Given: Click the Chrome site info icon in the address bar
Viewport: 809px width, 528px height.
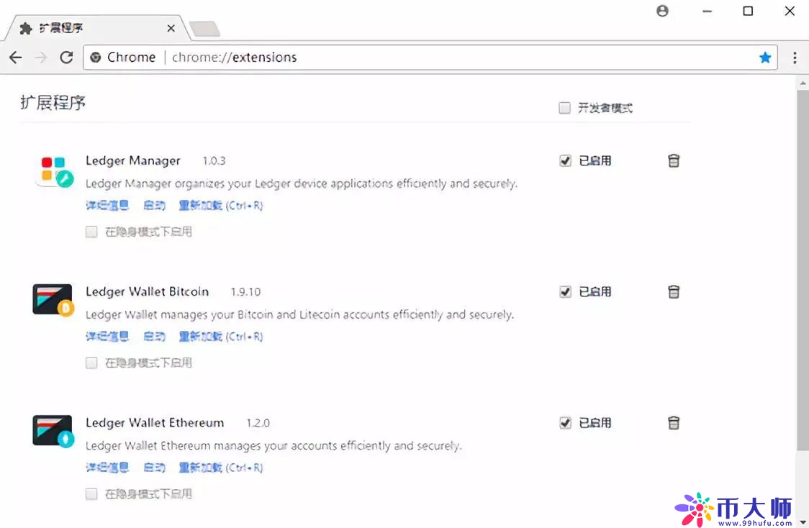Looking at the screenshot, I should [x=96, y=58].
